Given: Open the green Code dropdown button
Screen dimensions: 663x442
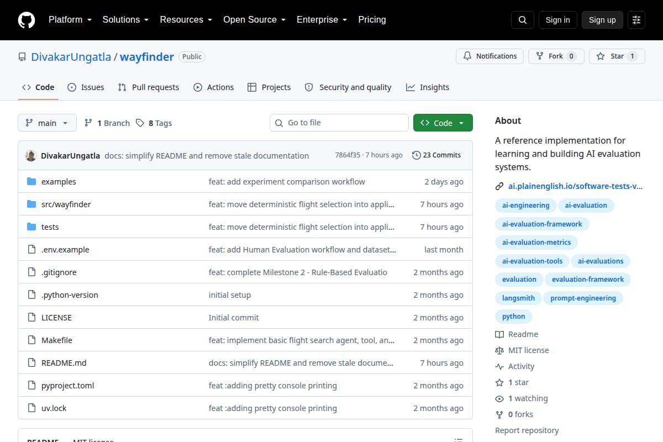Looking at the screenshot, I should coord(443,123).
